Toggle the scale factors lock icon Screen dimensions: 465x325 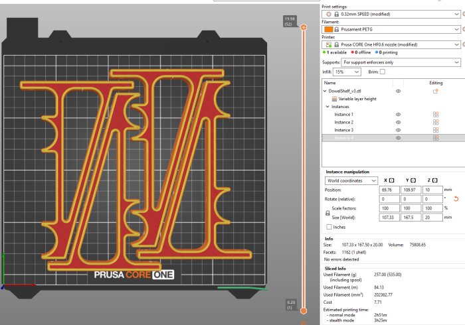click(327, 213)
